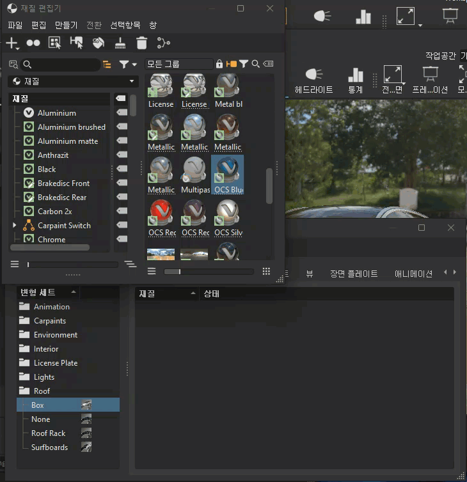This screenshot has height=482, width=467.
Task: Click the plus create-material icon
Action: [x=12, y=43]
